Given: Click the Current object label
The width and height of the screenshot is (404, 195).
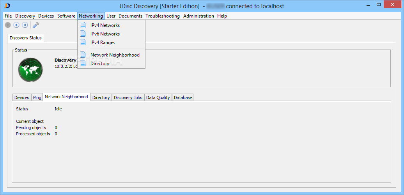Looking at the screenshot, I should (x=30, y=121).
